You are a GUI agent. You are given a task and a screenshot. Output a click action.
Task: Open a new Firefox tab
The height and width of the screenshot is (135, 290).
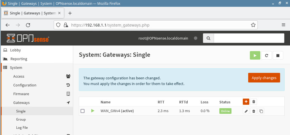(x=70, y=13)
